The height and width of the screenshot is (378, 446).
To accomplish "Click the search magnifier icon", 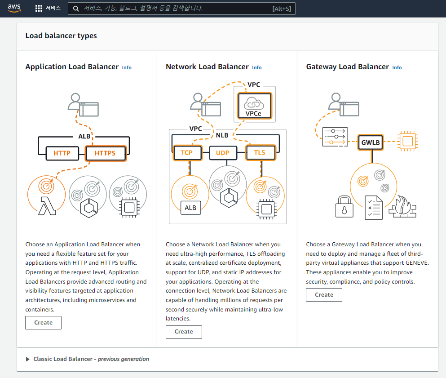I will pos(75,9).
